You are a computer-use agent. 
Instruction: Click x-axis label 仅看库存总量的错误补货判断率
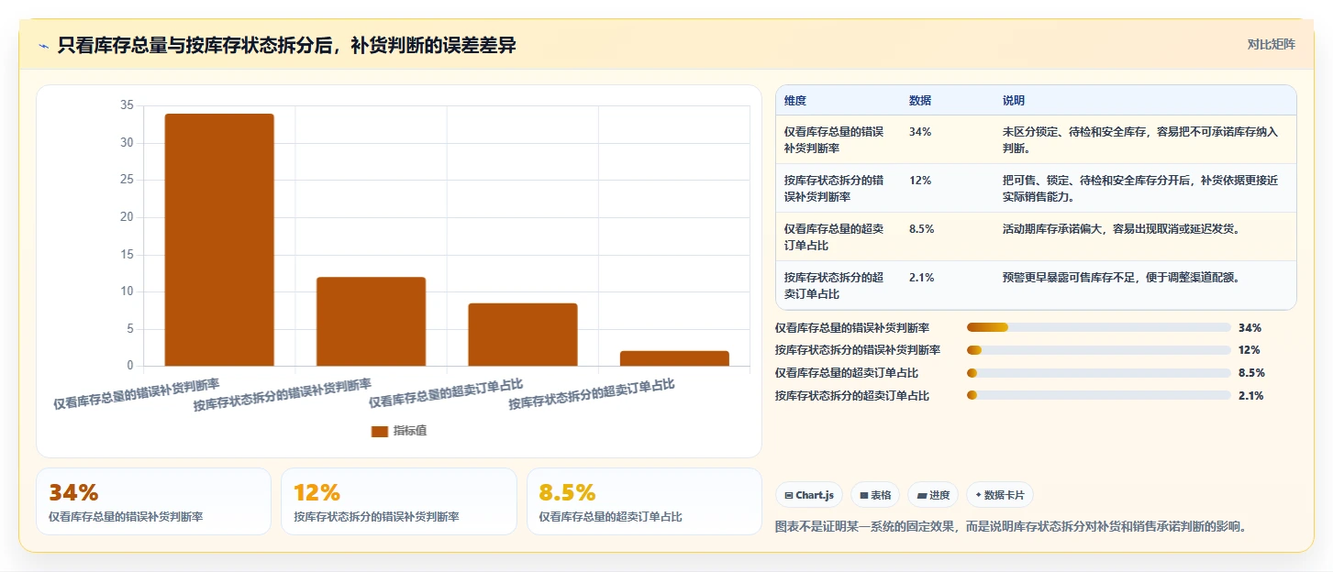[136, 393]
